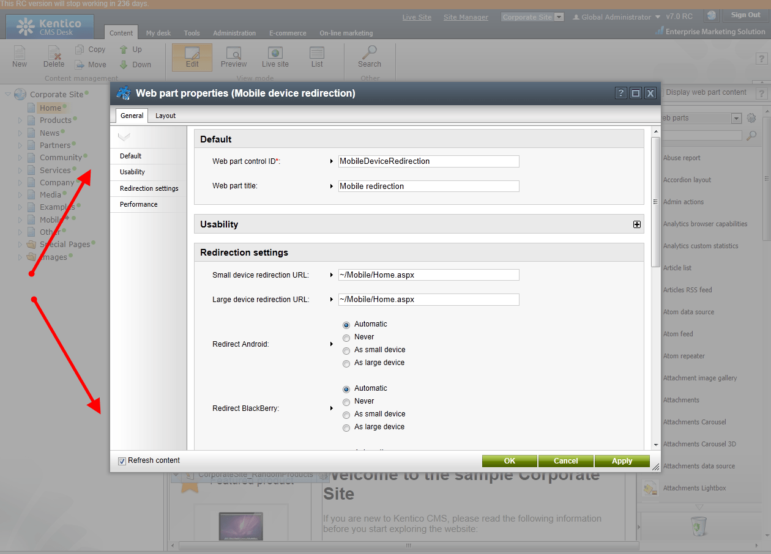Expand the Services tree node

20,170
